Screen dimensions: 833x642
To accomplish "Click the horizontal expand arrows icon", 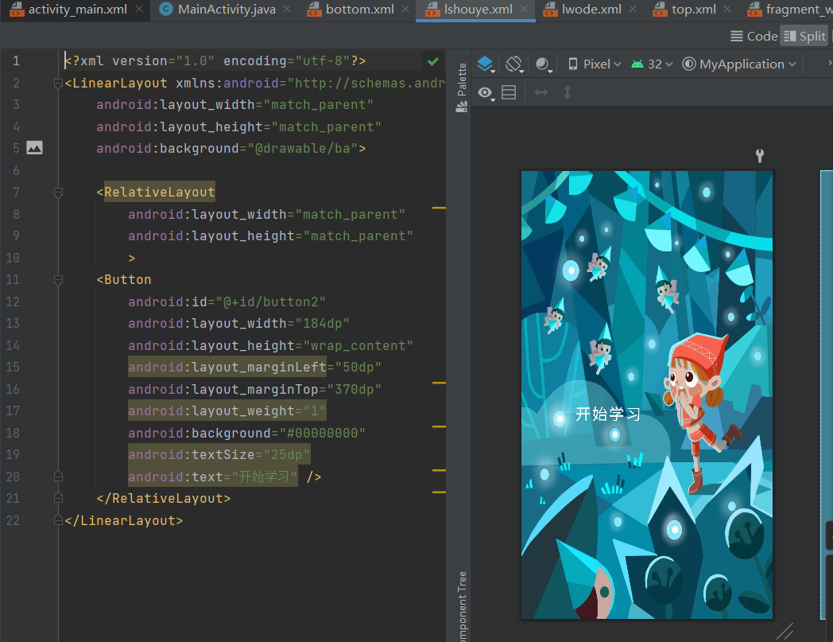I will point(540,92).
